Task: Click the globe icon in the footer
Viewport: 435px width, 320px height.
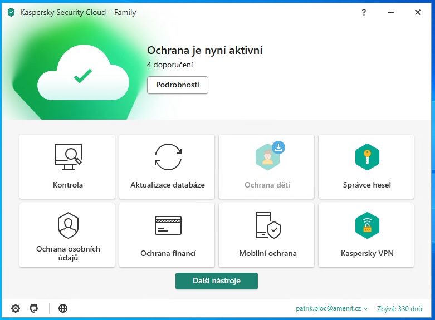Action: tap(63, 308)
